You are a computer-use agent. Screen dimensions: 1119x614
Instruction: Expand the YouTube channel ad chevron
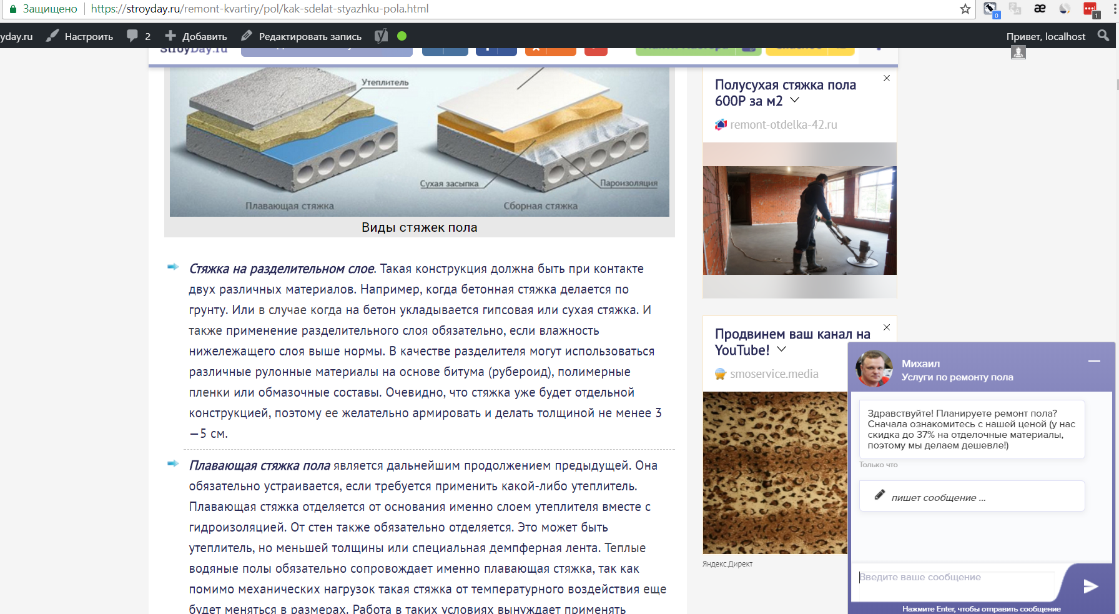(x=781, y=349)
